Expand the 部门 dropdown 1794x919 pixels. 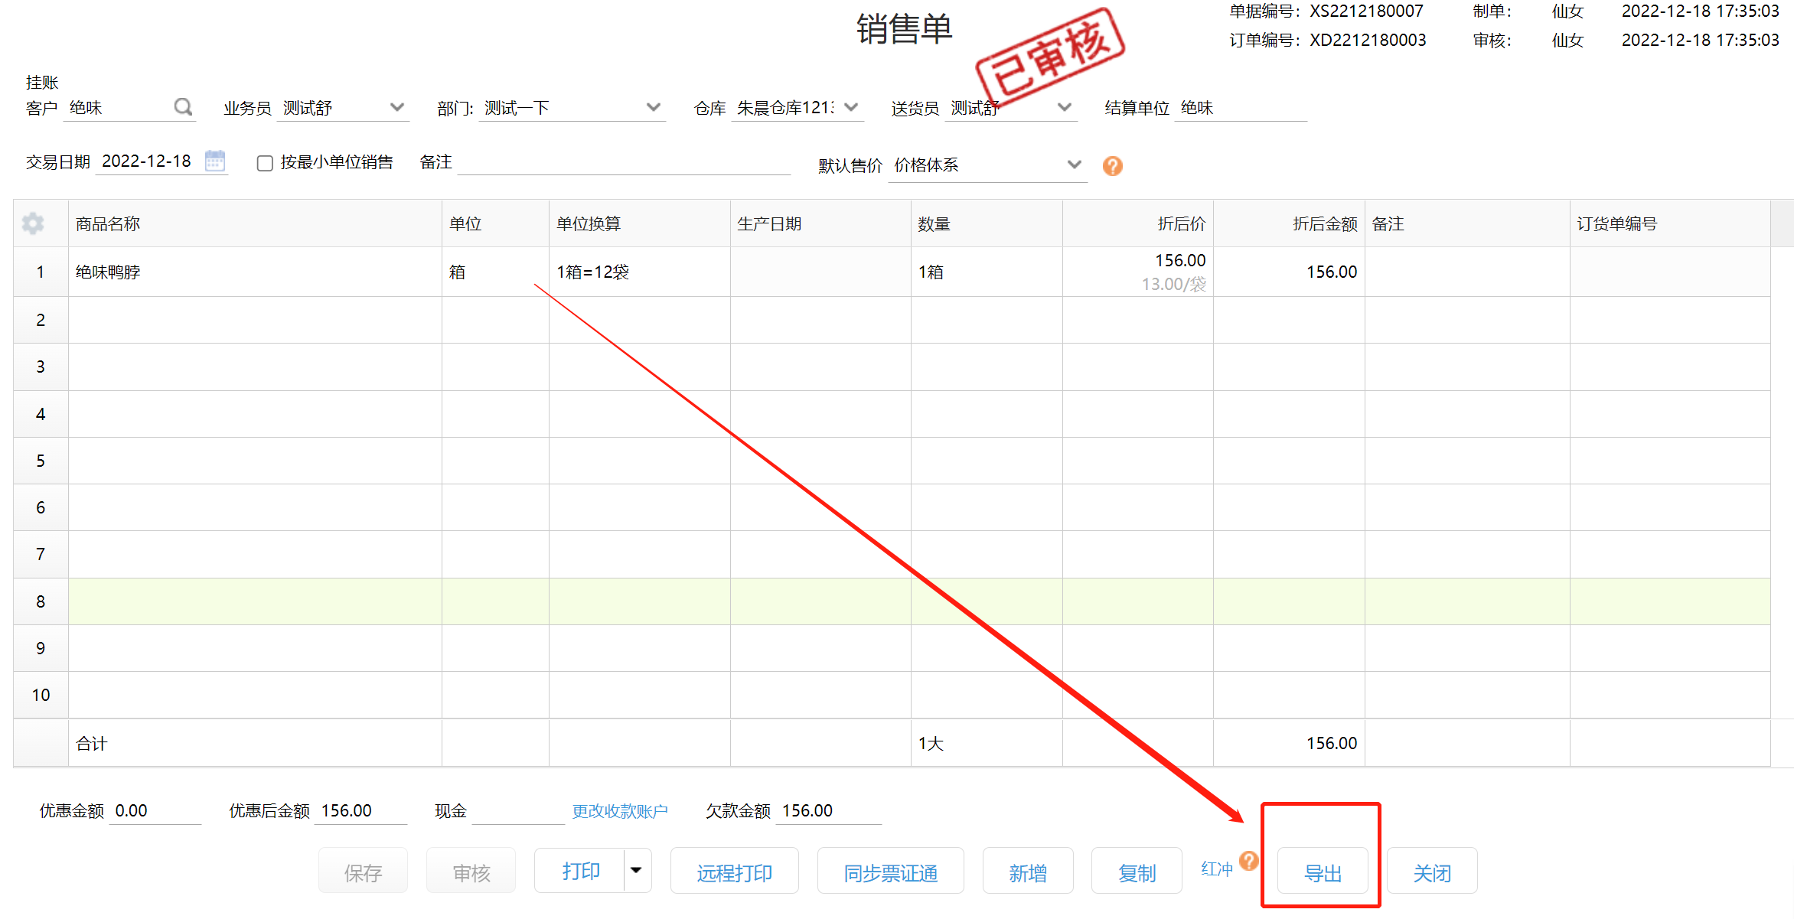pyautogui.click(x=653, y=107)
